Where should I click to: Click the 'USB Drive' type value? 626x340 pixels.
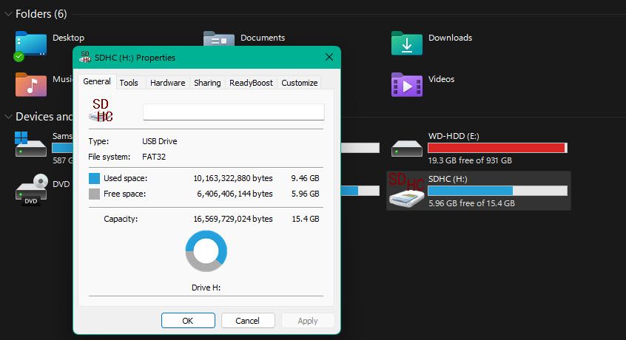(160, 141)
